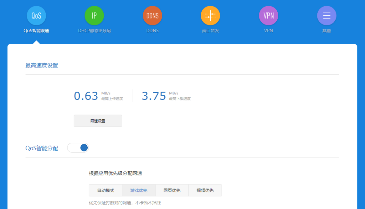This screenshot has width=365, height=209.
Task: Click the QoS智能分配 section label
Action: point(42,148)
